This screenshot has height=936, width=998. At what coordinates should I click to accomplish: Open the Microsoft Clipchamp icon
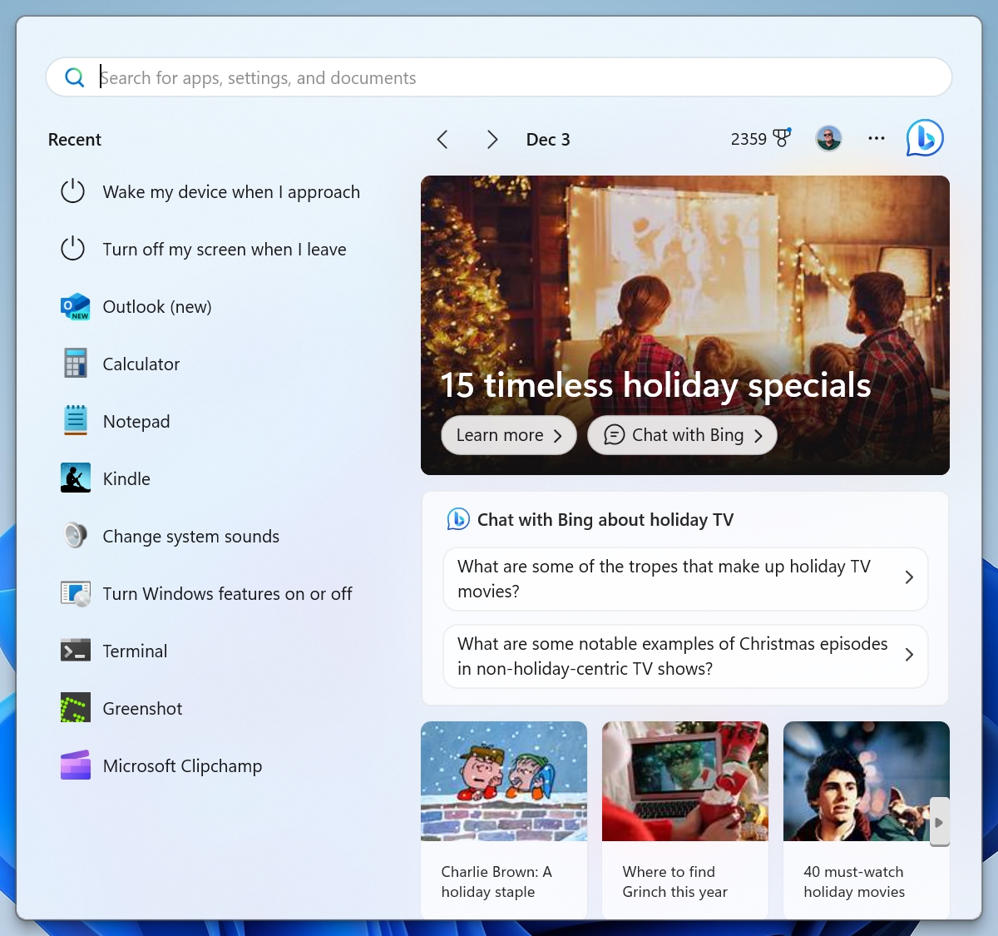click(75, 765)
